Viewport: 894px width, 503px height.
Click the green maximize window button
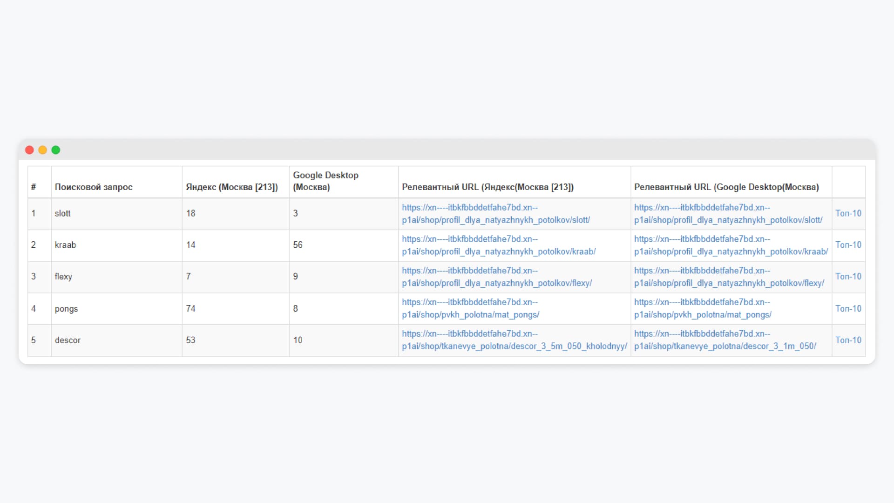click(56, 150)
